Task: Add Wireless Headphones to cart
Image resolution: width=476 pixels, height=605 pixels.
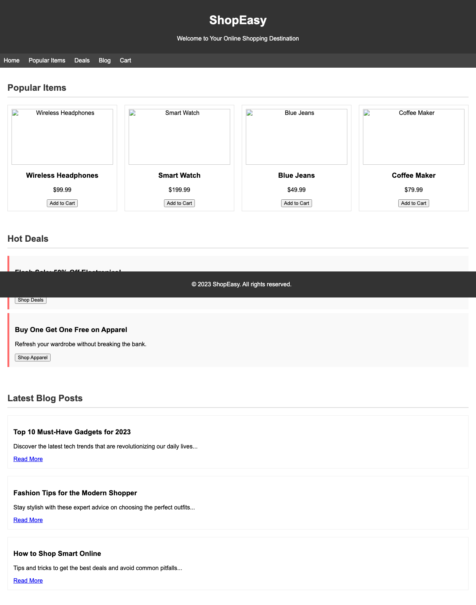Action: pos(62,203)
